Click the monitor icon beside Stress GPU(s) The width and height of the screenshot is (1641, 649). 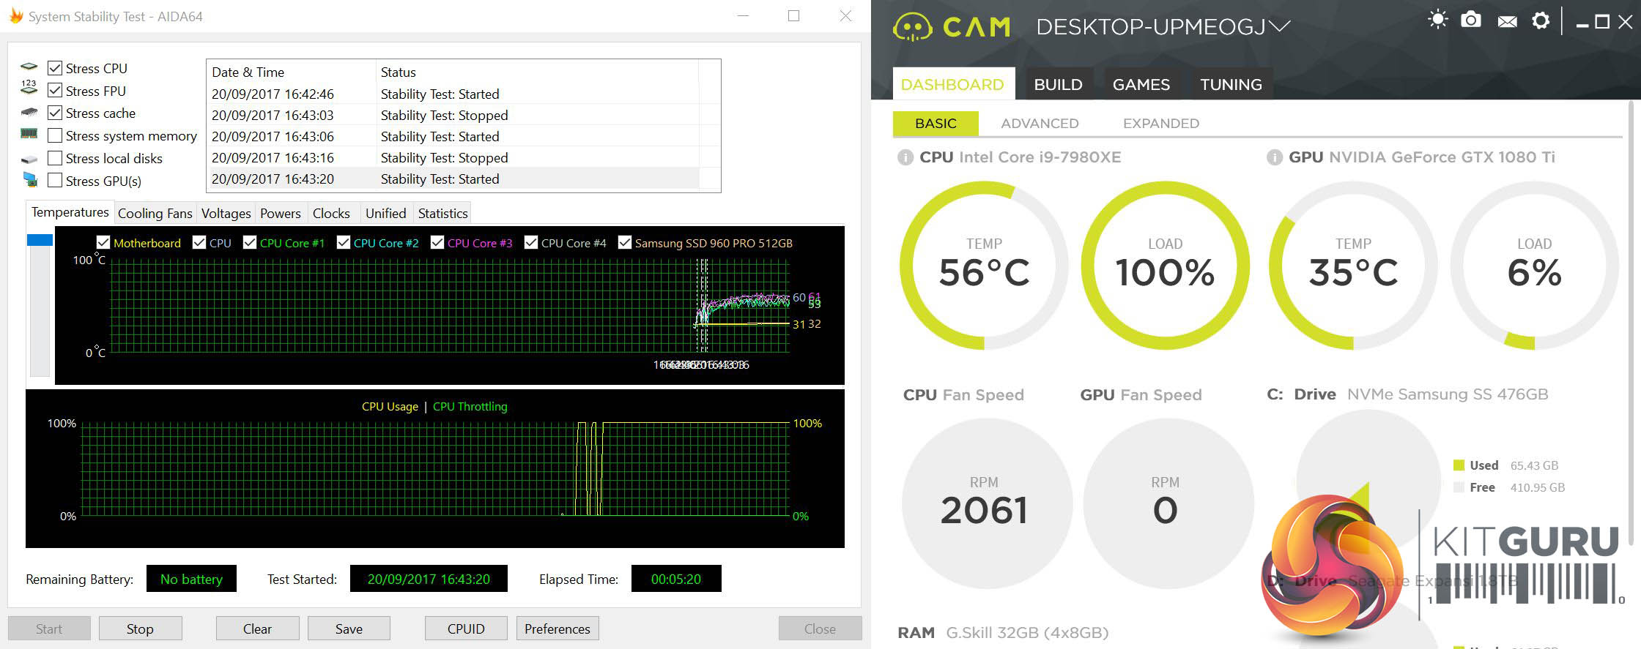coord(29,179)
